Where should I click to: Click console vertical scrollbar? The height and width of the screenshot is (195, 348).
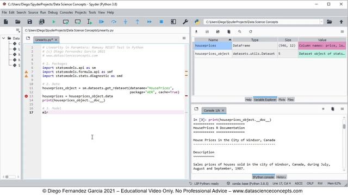click(344, 145)
